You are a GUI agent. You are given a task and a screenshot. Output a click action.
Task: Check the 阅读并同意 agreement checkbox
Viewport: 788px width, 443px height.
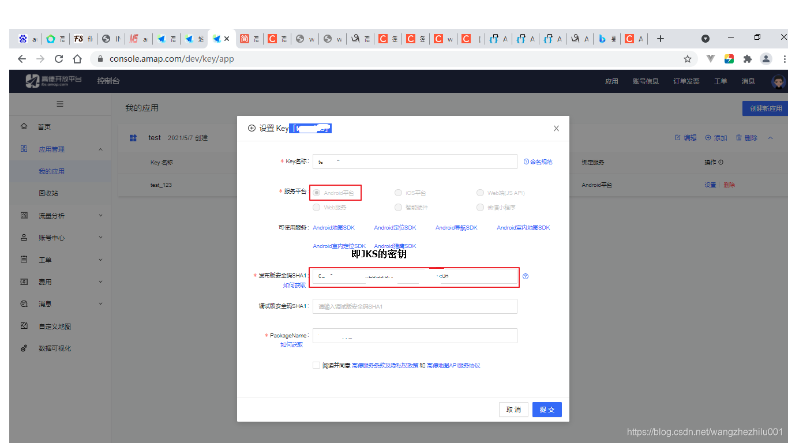coord(316,365)
